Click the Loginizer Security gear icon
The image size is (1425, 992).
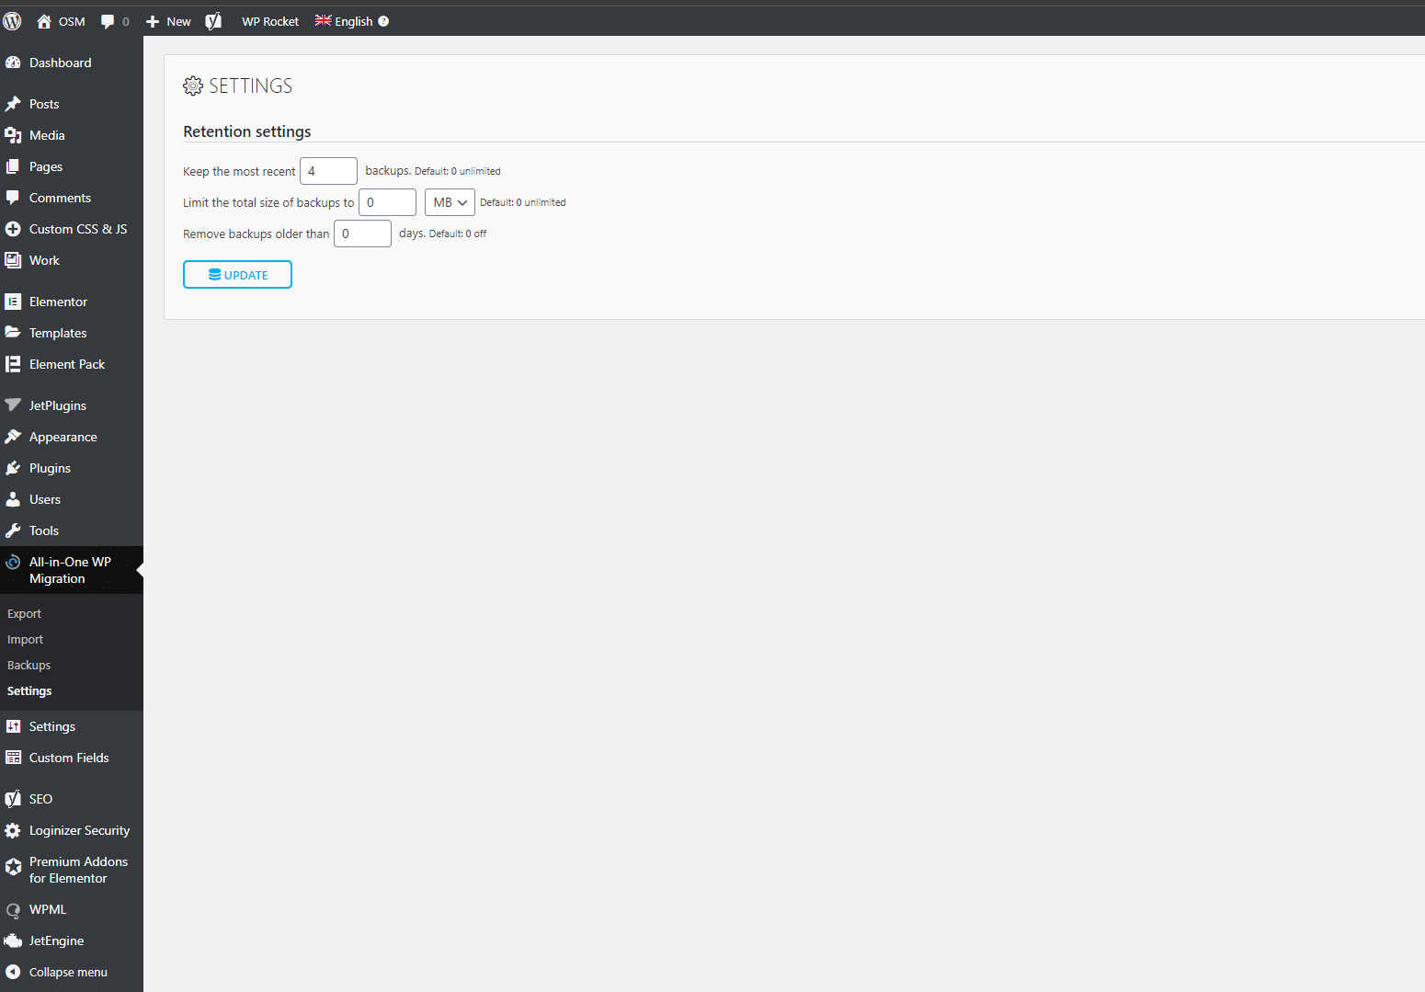(13, 830)
